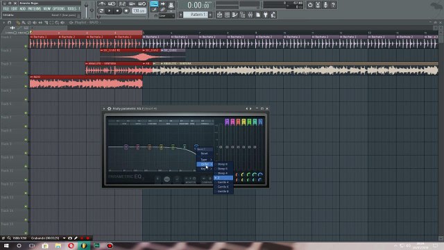Open the PATTERNS menu
This screenshot has height=250, width=444.
coord(34,9)
